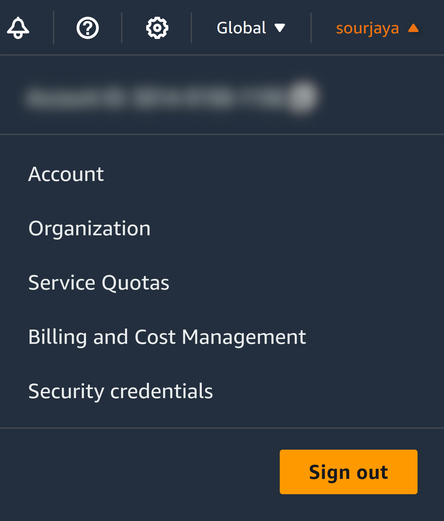Click the notifications icon in the top bar
Image resolution: width=444 pixels, height=521 pixels.
[x=18, y=28]
